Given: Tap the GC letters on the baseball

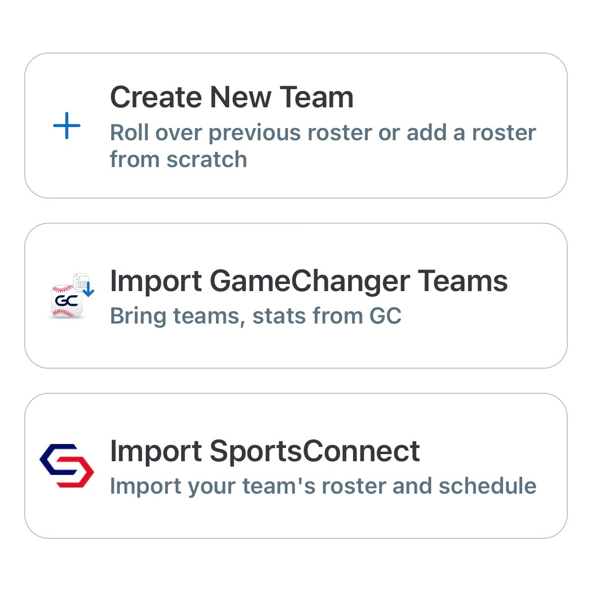Looking at the screenshot, I should pos(66,300).
